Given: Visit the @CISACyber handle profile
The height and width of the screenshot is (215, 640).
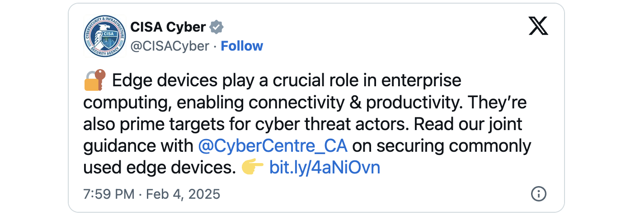Looking at the screenshot, I should tap(170, 46).
